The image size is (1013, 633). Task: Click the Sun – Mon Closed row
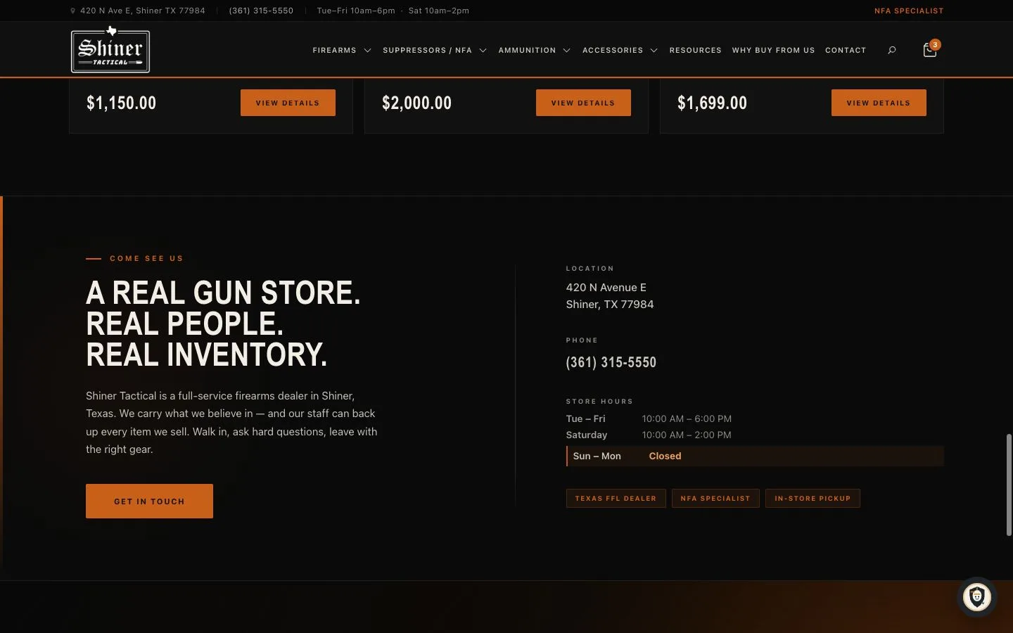pyautogui.click(x=755, y=456)
